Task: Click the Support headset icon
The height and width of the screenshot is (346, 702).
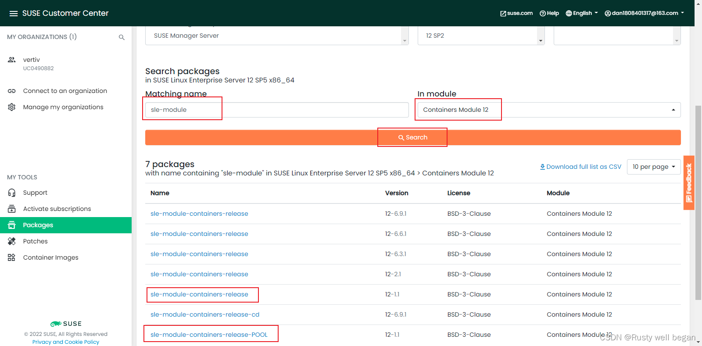Action: click(x=12, y=193)
